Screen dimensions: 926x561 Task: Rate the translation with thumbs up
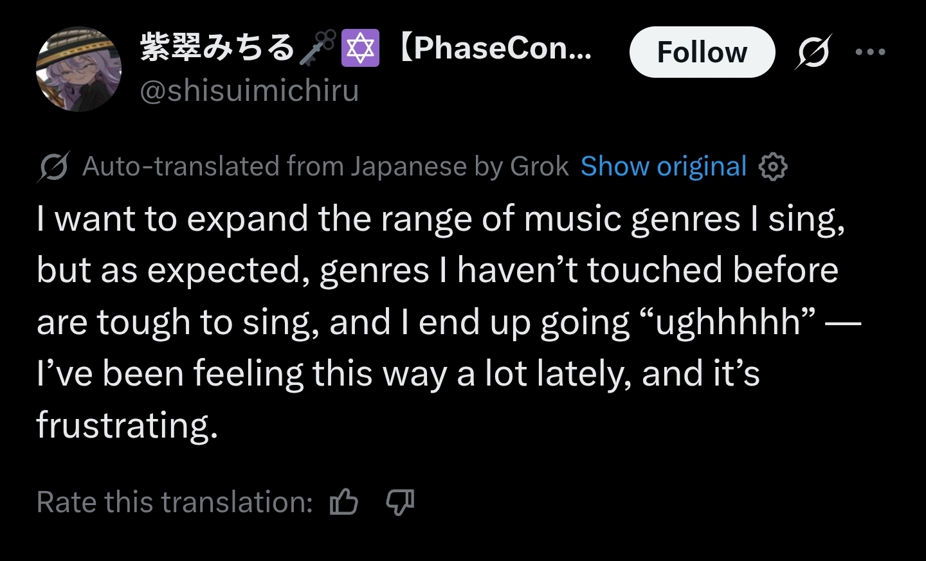click(x=344, y=502)
